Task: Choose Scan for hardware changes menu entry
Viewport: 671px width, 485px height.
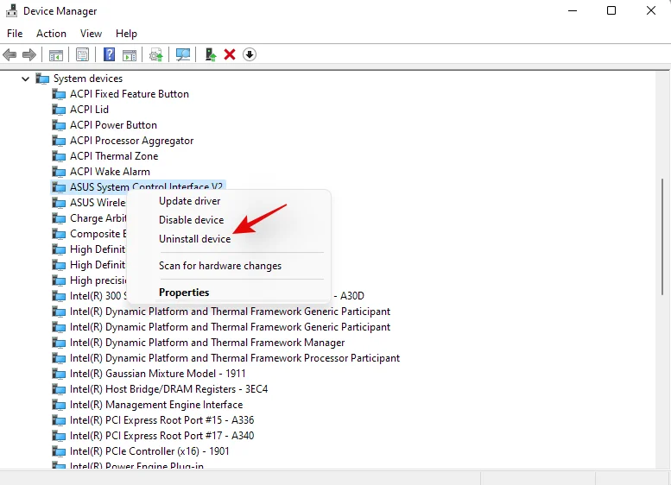Action: tap(220, 266)
